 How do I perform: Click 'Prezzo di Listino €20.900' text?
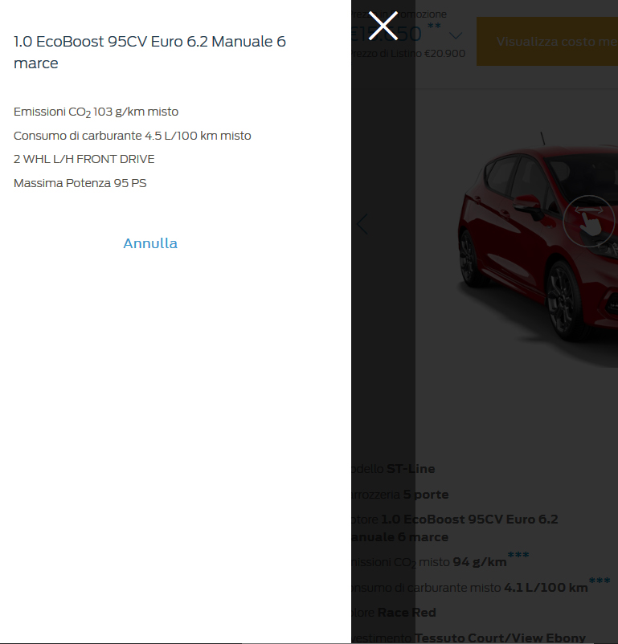[408, 53]
